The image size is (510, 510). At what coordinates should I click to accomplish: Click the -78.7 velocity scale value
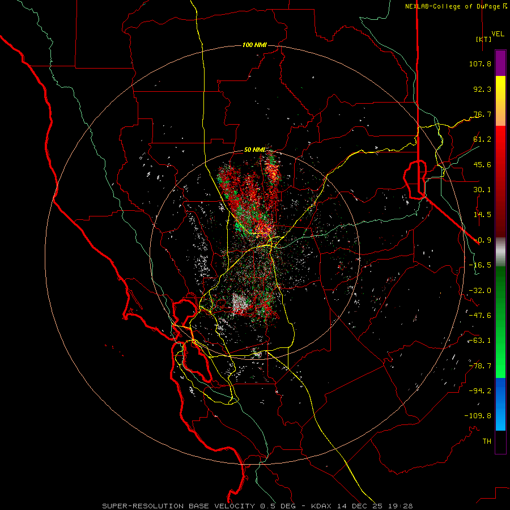[480, 366]
